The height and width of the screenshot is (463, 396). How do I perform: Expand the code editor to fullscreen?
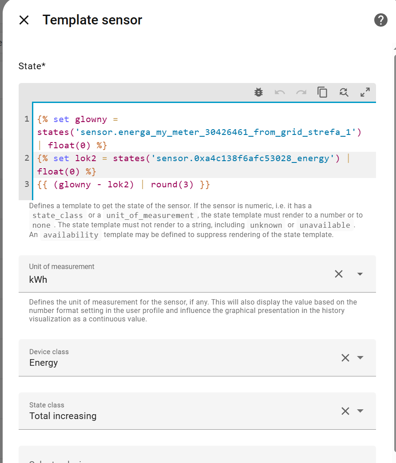365,92
